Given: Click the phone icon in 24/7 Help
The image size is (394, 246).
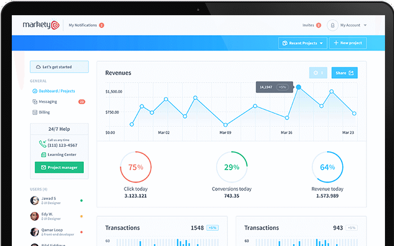Looking at the screenshot, I should (x=43, y=144).
